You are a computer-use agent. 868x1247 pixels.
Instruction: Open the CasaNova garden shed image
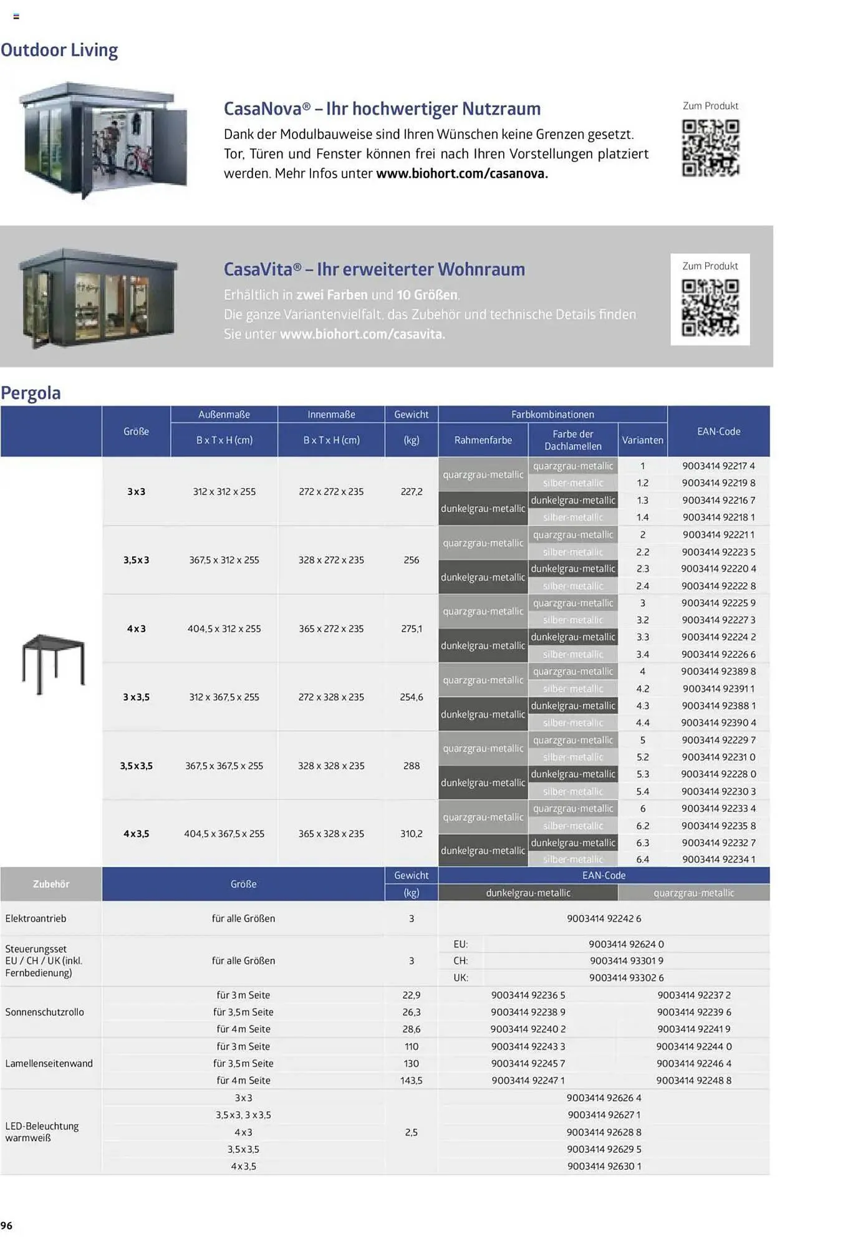pos(103,140)
